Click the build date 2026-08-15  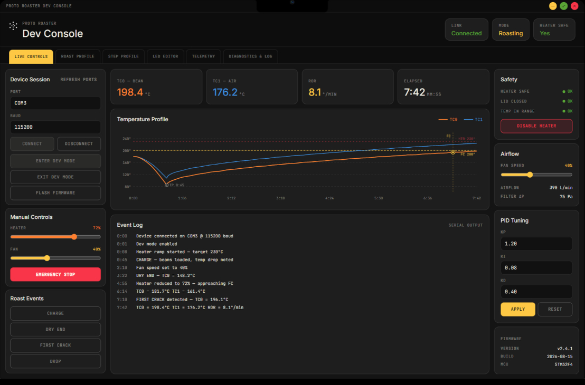point(560,357)
